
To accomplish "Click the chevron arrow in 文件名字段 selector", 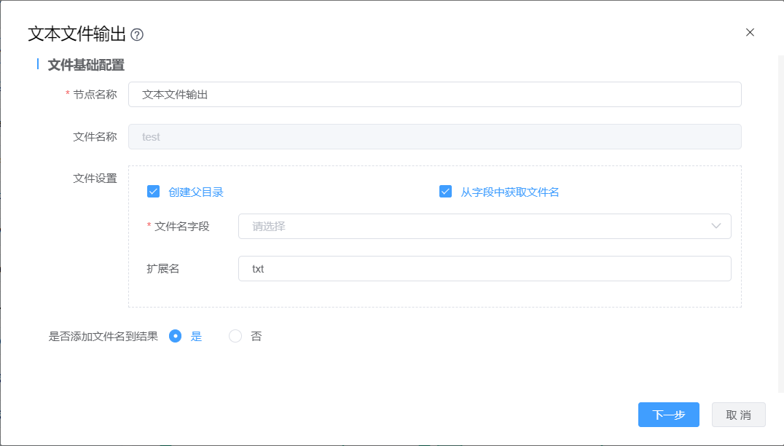I will 716,227.
